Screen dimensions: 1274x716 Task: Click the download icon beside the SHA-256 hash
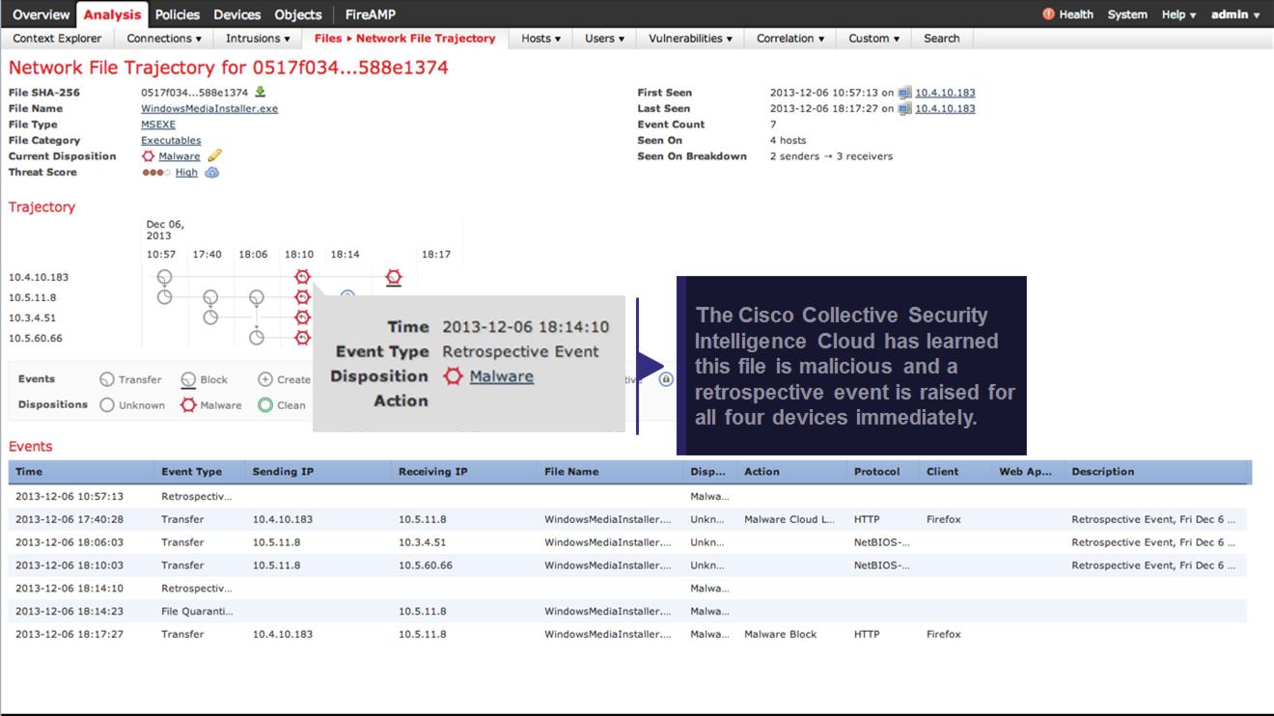[260, 93]
